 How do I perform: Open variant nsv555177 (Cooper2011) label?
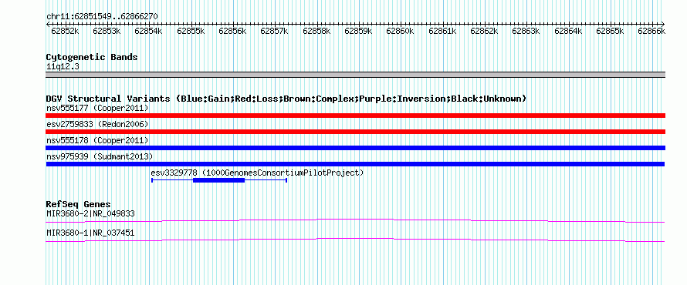[x=97, y=108]
